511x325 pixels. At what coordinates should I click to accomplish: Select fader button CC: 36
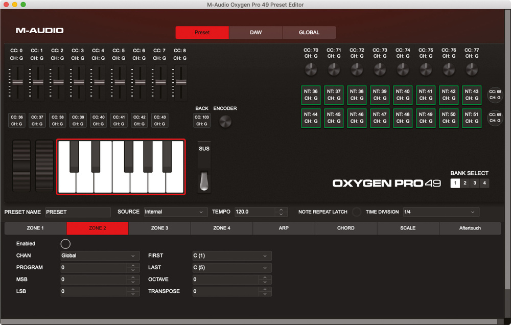pos(17,120)
